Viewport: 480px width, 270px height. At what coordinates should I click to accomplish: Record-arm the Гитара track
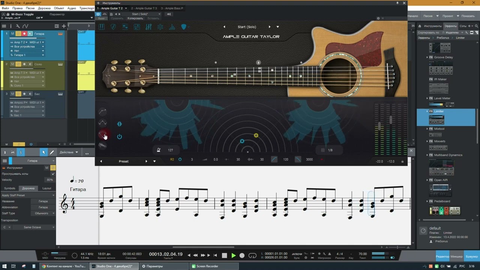coord(24,34)
